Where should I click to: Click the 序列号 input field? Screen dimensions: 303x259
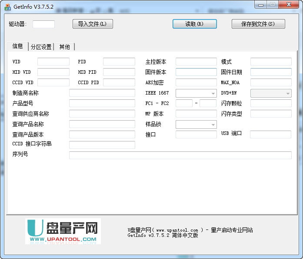[180, 155]
